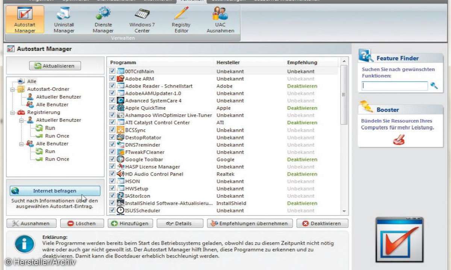The image size is (451, 270).
Task: Focus the Feature Finder search field
Action: point(395,86)
